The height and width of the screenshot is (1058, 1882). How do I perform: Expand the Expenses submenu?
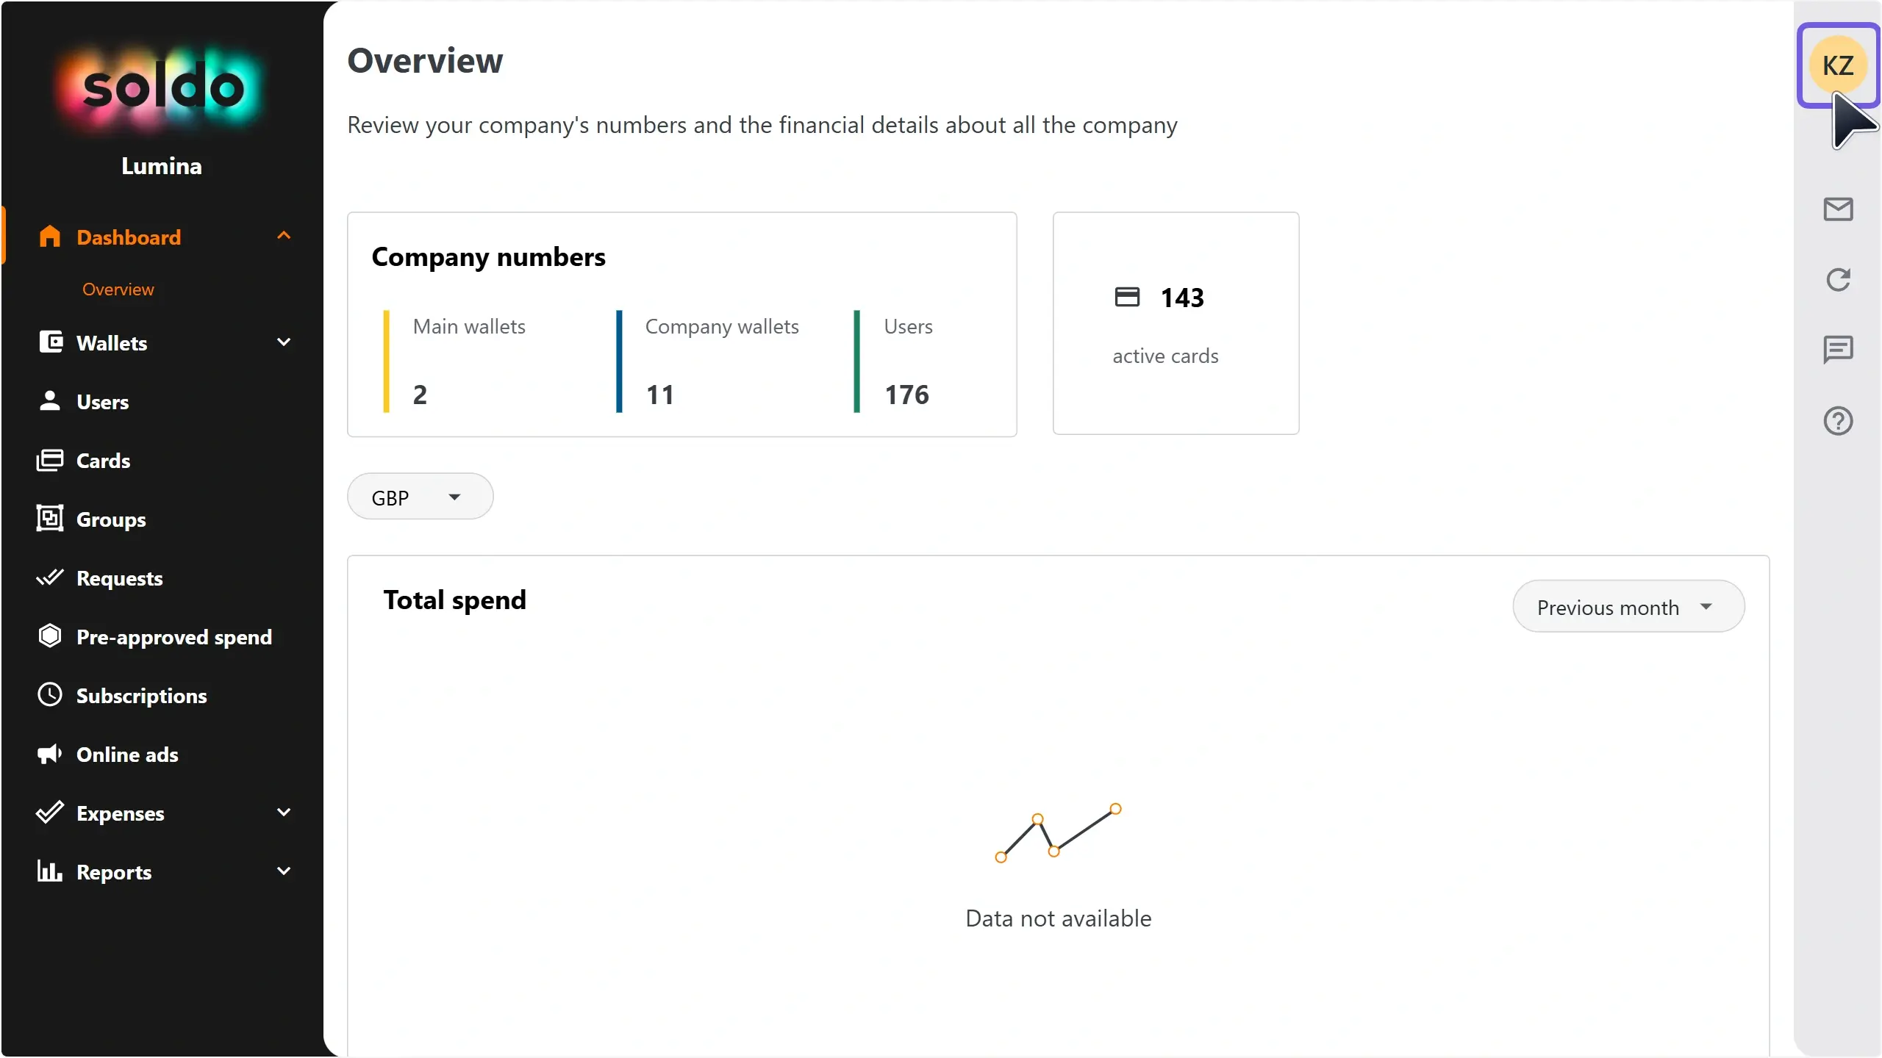tap(284, 813)
